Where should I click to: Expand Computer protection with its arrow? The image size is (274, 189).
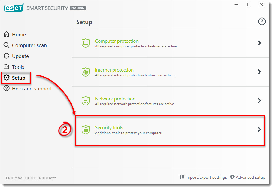tap(259, 43)
